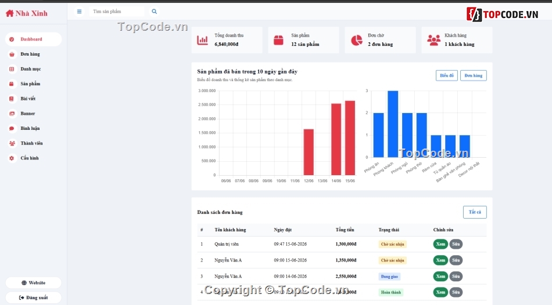Focus the Tìm sản phẩm search field
Viewport: 552px width, 305px height.
coord(117,12)
